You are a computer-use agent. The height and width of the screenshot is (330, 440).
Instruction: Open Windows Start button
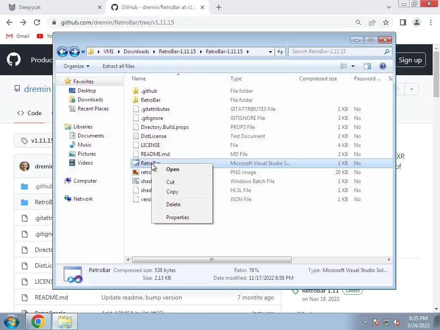point(12,321)
